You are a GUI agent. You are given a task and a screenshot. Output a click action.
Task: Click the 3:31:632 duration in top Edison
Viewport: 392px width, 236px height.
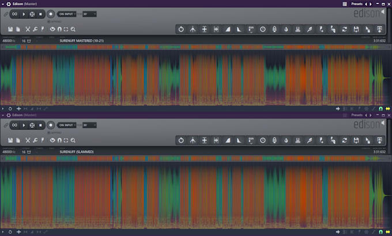[x=379, y=41]
